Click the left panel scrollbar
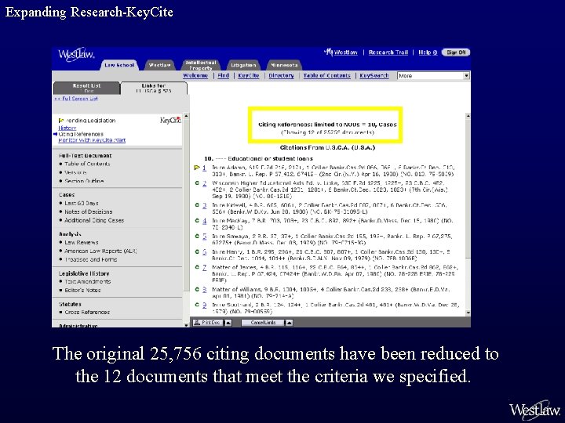Screen dimensions: 565x423 [x=186, y=220]
